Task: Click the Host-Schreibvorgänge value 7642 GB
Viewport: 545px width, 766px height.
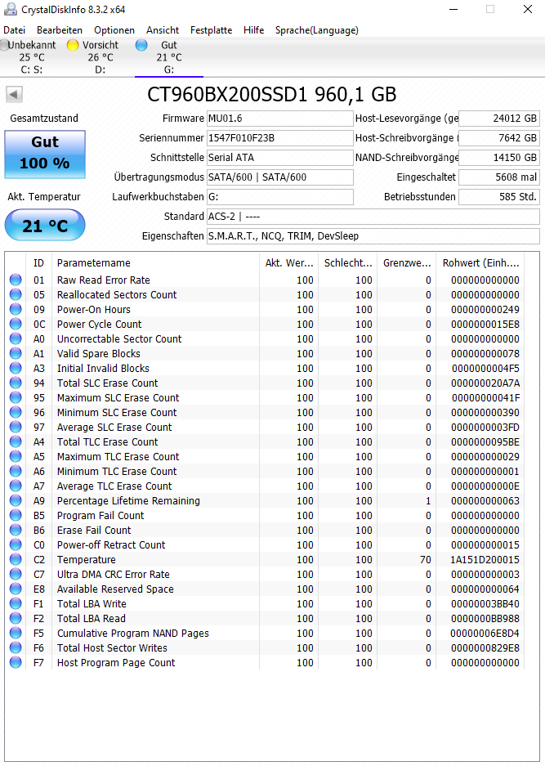Action: 499,138
